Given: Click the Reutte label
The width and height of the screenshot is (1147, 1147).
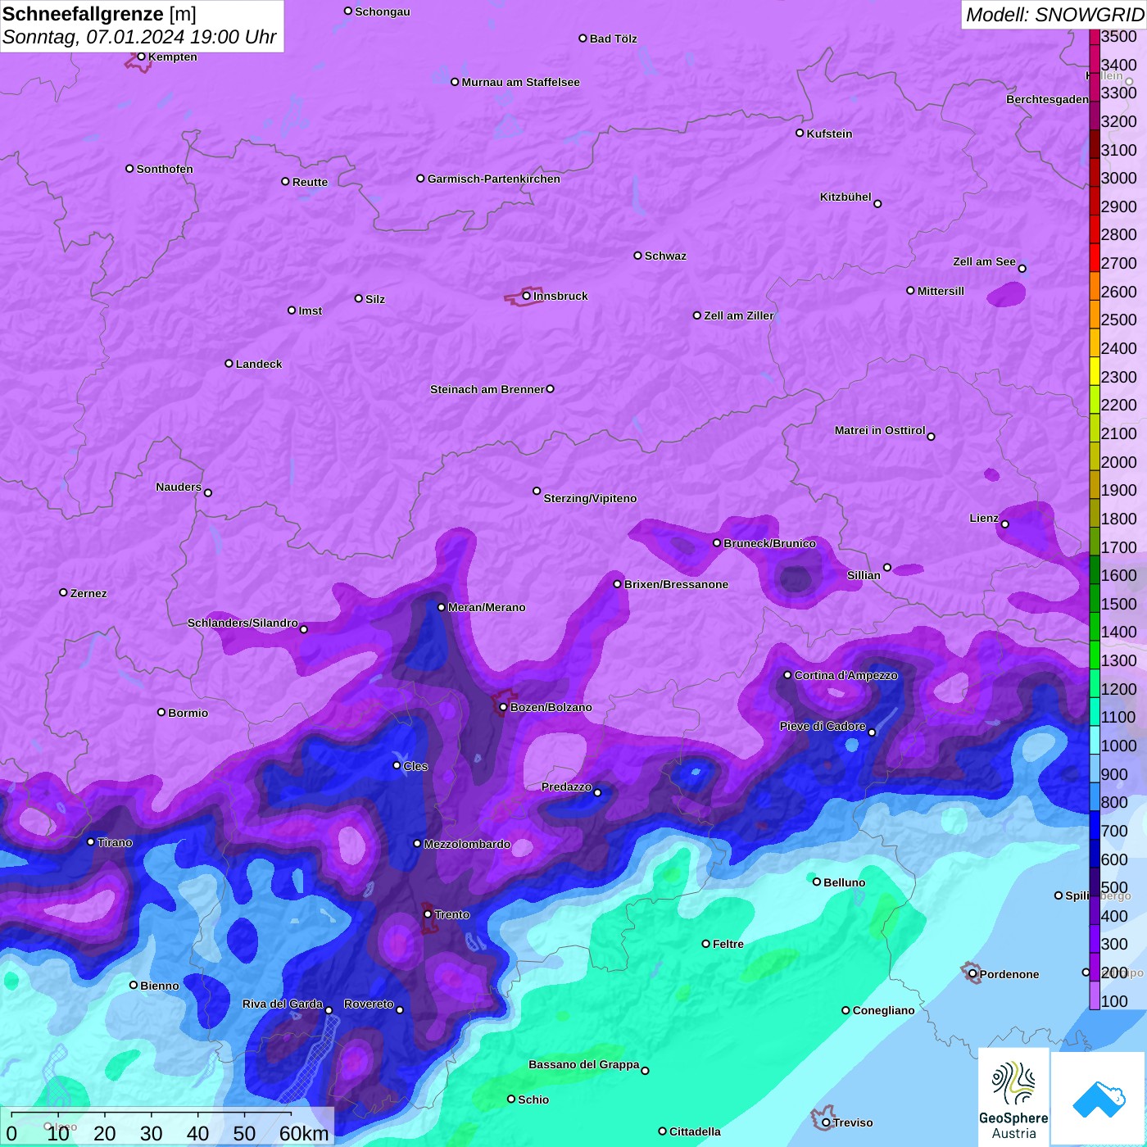Looking at the screenshot, I should click(310, 182).
